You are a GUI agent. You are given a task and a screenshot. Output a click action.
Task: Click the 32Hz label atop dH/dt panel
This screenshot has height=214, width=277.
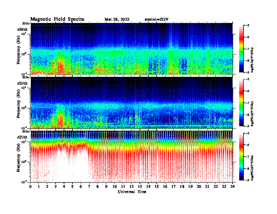tap(26, 23)
